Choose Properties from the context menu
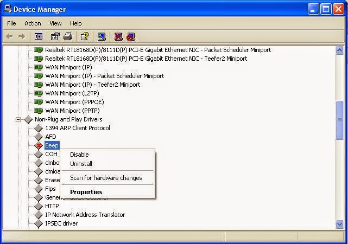 tap(107, 192)
